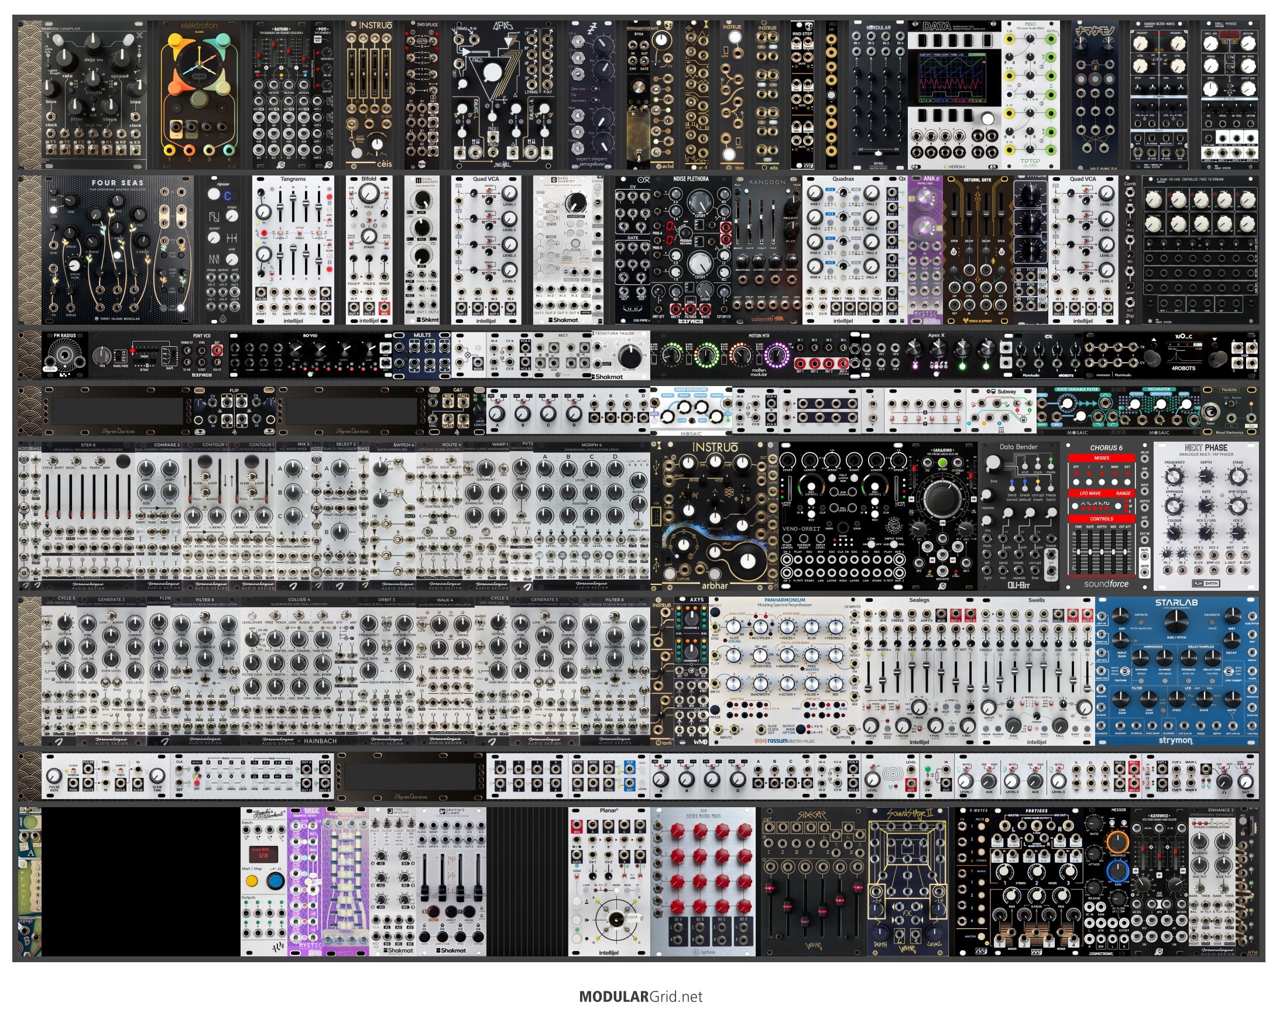Pick the Batumi quad LFO module
Screen dimensions: 1283x1009
[282, 95]
